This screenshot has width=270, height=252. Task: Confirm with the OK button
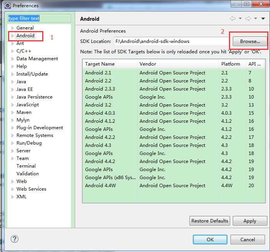tap(210, 240)
